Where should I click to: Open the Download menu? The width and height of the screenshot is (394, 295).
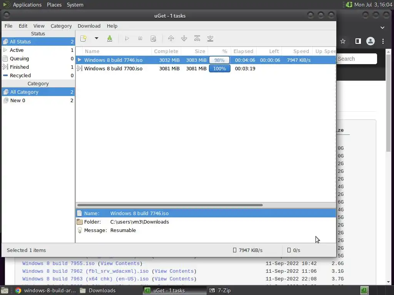89,26
